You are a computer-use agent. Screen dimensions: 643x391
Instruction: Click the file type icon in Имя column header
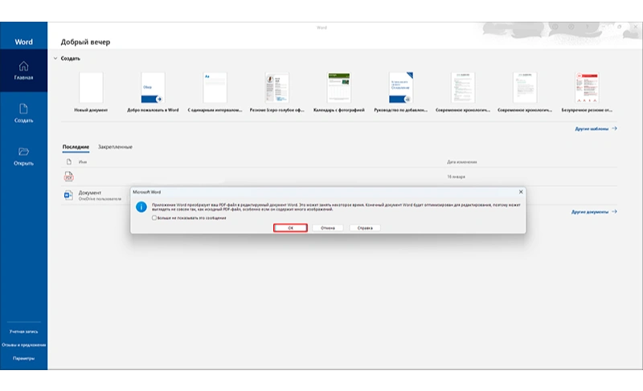coord(69,161)
